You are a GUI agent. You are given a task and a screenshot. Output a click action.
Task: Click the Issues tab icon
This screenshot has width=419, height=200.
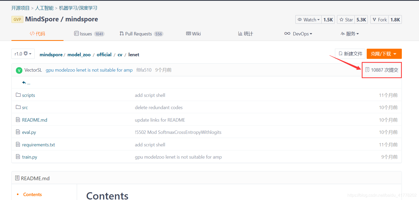pos(77,33)
